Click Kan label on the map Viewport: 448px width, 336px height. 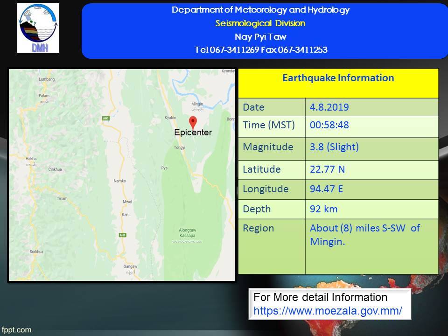pyautogui.click(x=125, y=215)
